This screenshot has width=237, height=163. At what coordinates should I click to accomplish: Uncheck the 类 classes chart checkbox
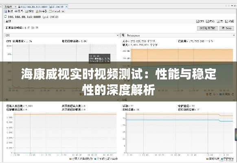tap(218, 21)
